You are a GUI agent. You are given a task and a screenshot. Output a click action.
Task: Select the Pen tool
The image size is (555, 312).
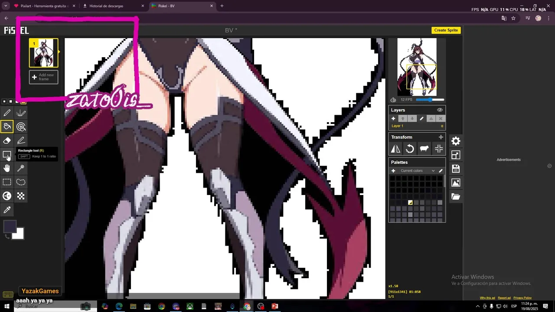click(7, 113)
